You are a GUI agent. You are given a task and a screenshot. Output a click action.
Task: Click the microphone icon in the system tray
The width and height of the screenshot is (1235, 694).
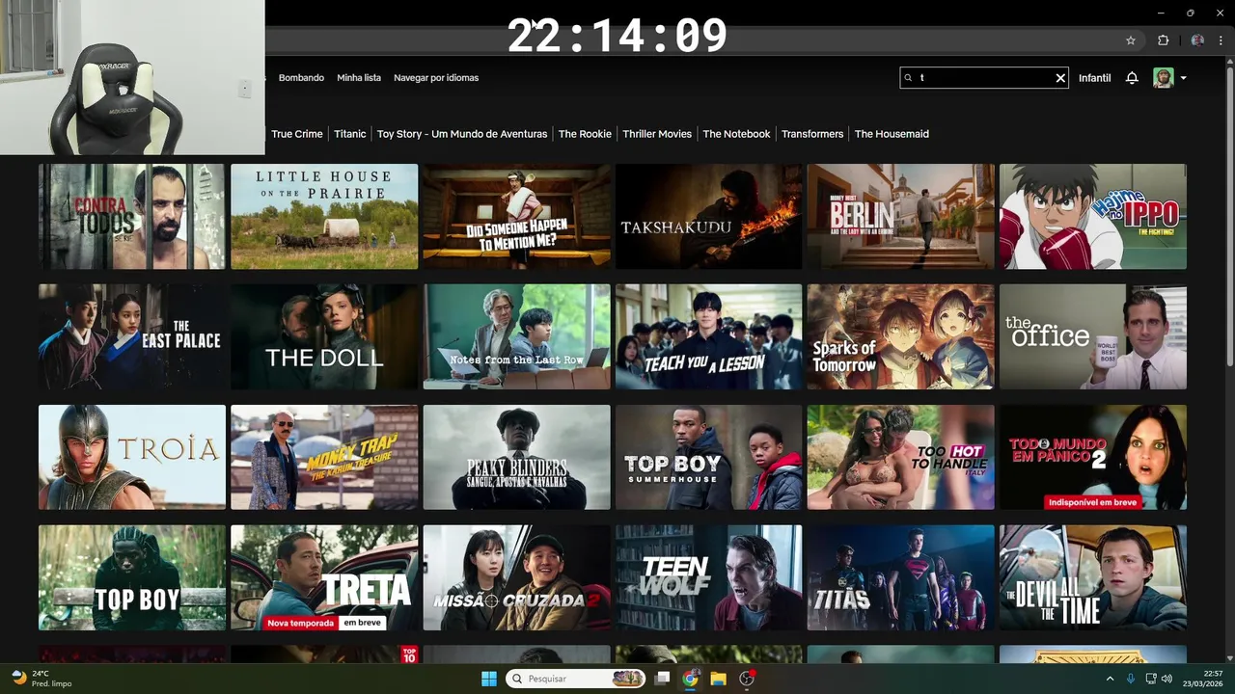point(1130,679)
